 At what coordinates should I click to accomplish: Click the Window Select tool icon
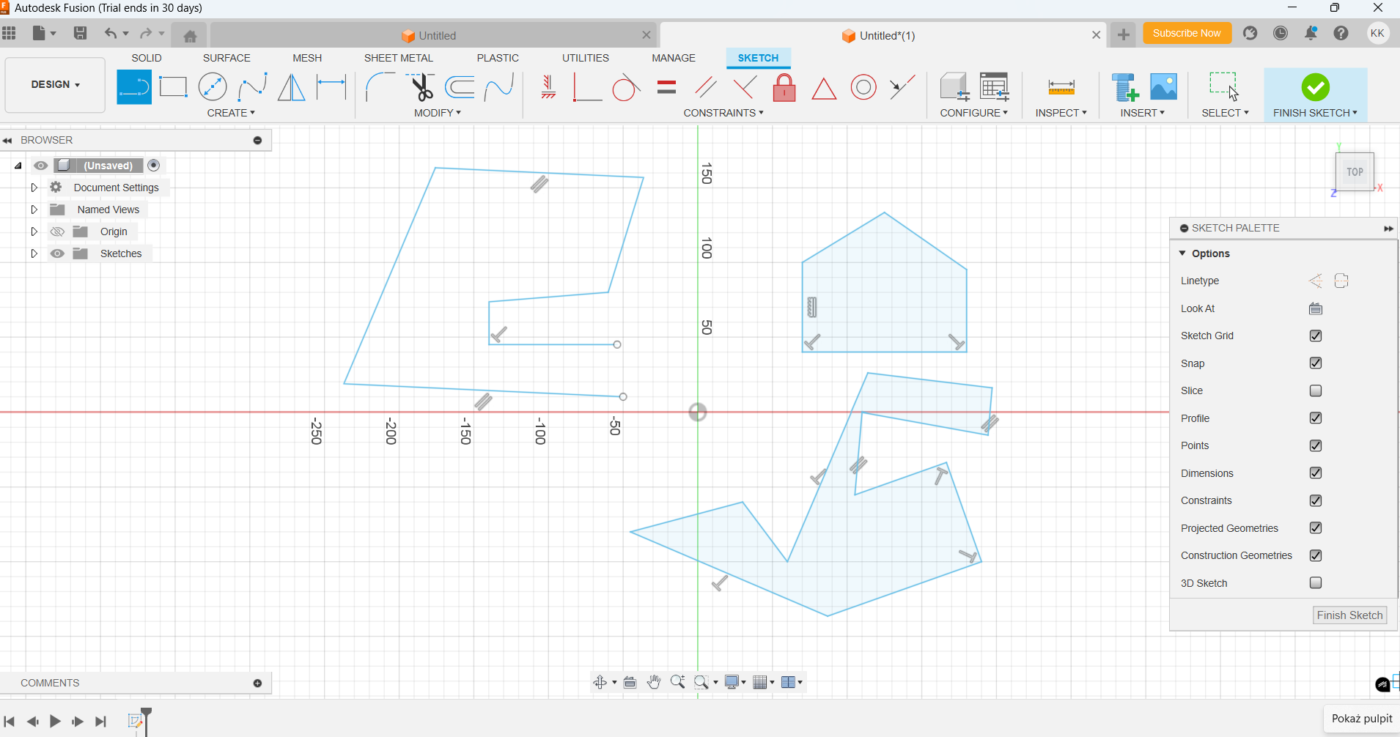pos(1224,86)
